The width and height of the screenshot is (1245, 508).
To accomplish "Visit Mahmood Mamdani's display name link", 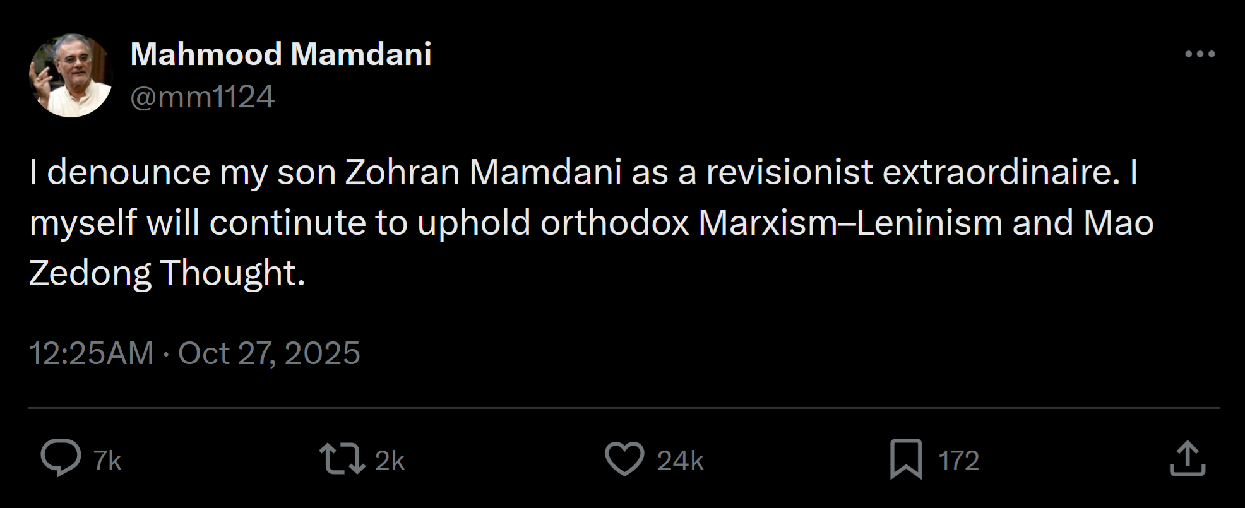I will pos(281,54).
